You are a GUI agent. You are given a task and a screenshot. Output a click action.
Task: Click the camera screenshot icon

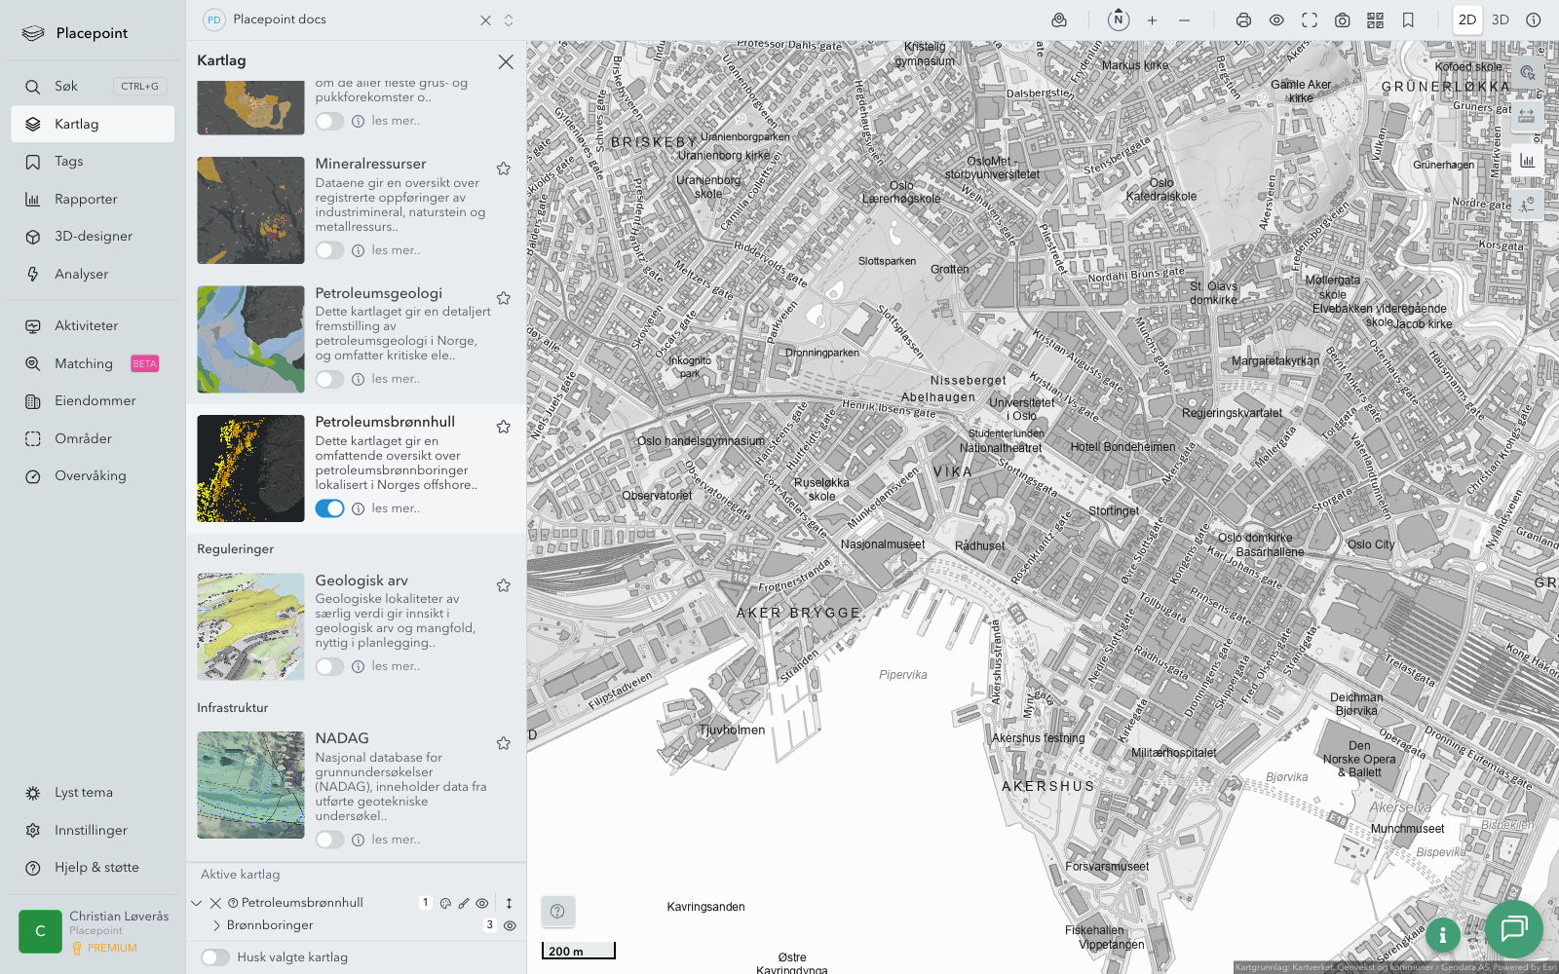click(x=1342, y=20)
